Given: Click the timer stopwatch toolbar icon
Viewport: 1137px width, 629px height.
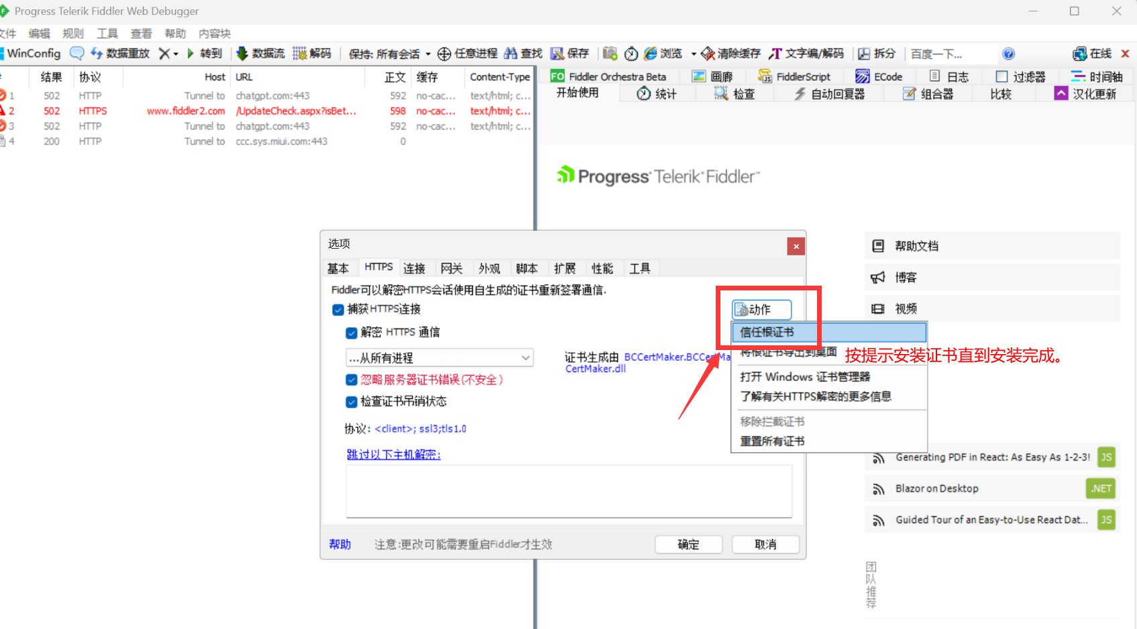Looking at the screenshot, I should (x=631, y=54).
